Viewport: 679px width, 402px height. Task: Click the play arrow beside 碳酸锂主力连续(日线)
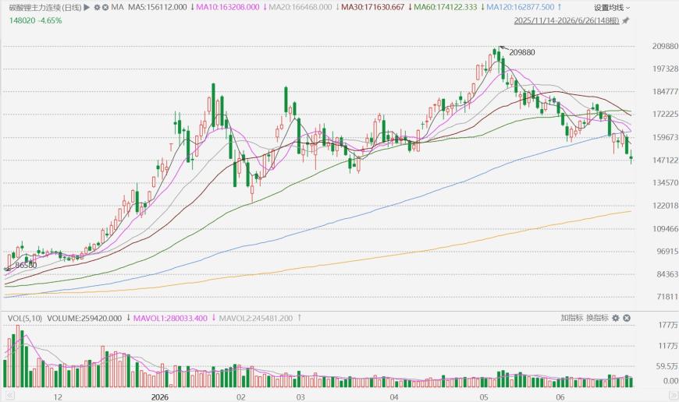pos(87,7)
